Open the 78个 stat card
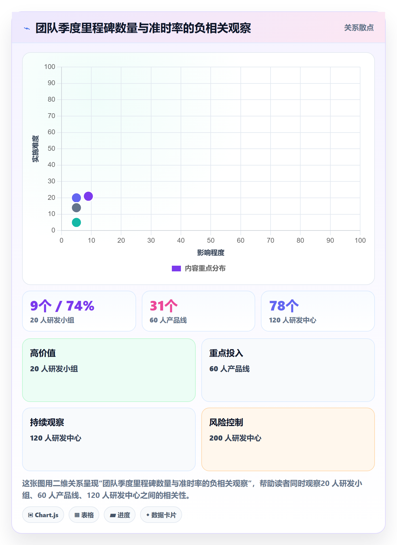This screenshot has width=397, height=545. tap(318, 311)
